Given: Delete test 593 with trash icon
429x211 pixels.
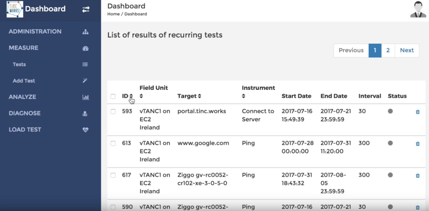Looking at the screenshot, I should [x=418, y=112].
